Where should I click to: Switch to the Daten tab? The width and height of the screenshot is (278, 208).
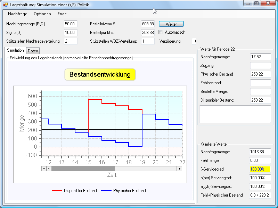(x=33, y=51)
